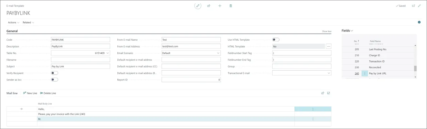This screenshot has height=129, width=427.
Task: Click the share icon in header
Action: (x=209, y=6)
